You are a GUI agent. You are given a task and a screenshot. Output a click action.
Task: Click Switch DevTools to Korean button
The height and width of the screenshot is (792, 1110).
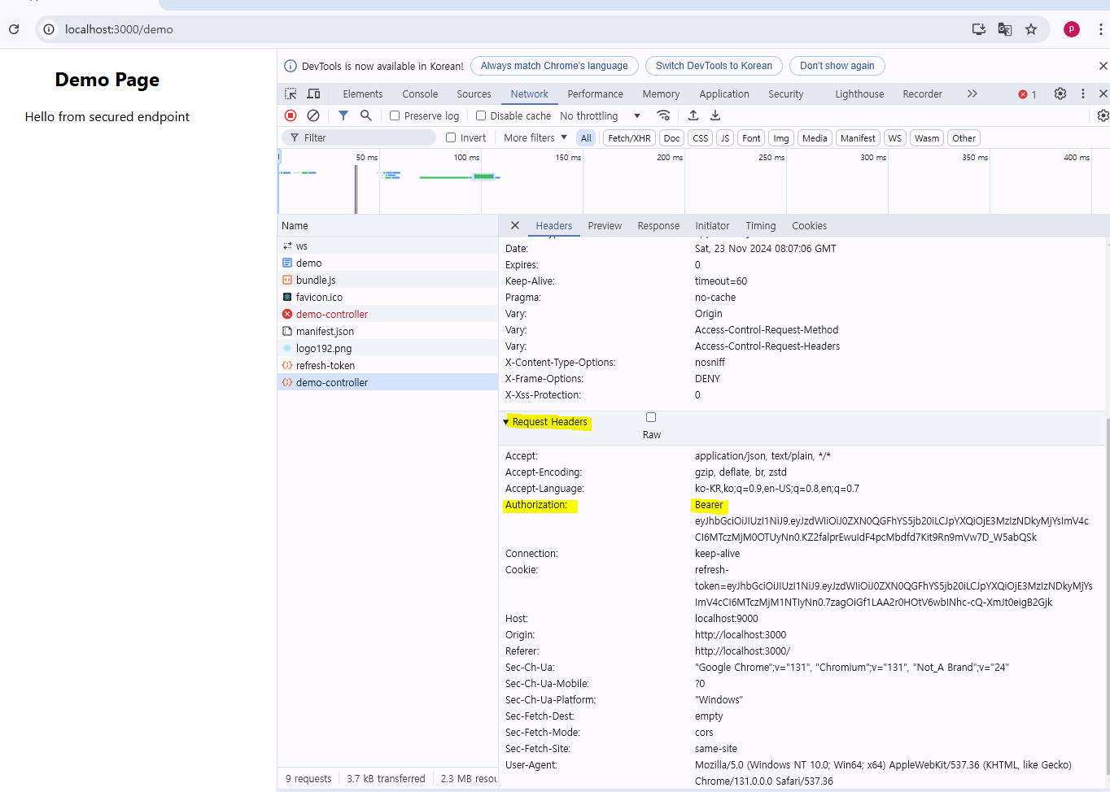714,66
